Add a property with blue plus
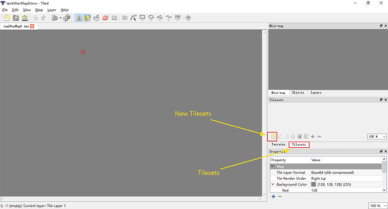 273,197
